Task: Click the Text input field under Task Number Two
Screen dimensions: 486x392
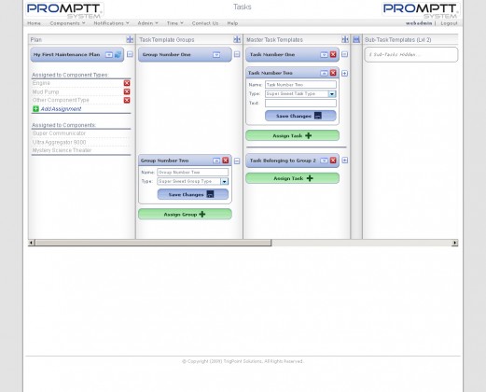Action: point(300,103)
